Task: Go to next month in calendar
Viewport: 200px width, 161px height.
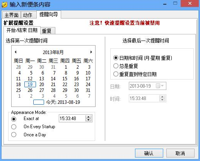Action: pyautogui.click(x=91, y=52)
